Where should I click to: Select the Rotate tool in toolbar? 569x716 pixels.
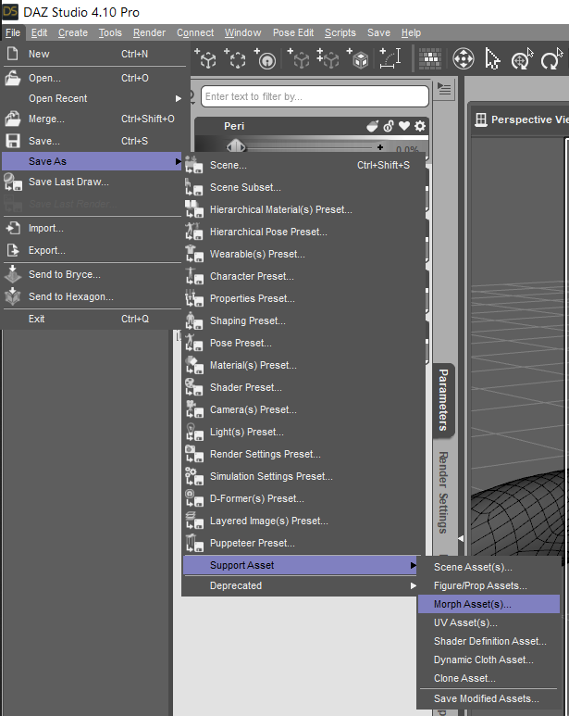click(551, 59)
